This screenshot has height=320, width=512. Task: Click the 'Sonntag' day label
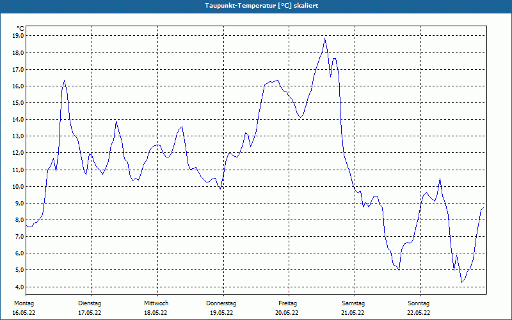pyautogui.click(x=419, y=303)
